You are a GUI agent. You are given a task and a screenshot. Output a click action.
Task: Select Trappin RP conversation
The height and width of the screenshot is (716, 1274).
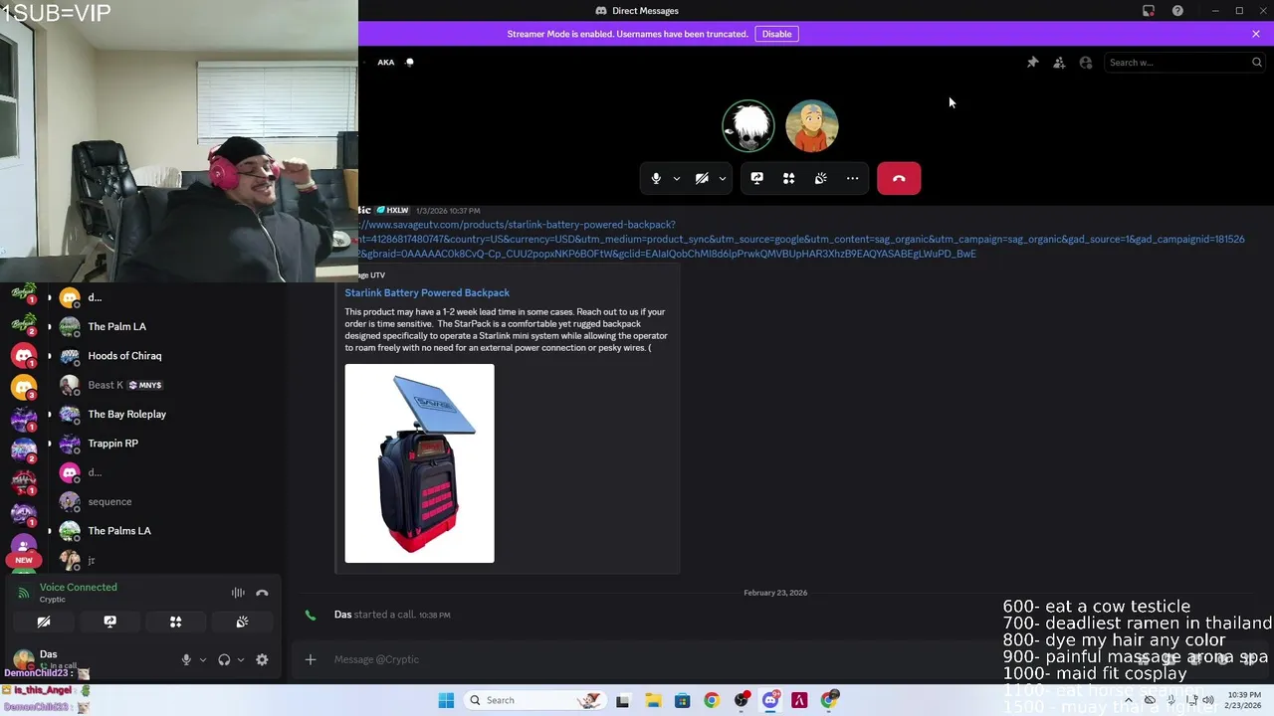click(x=112, y=444)
